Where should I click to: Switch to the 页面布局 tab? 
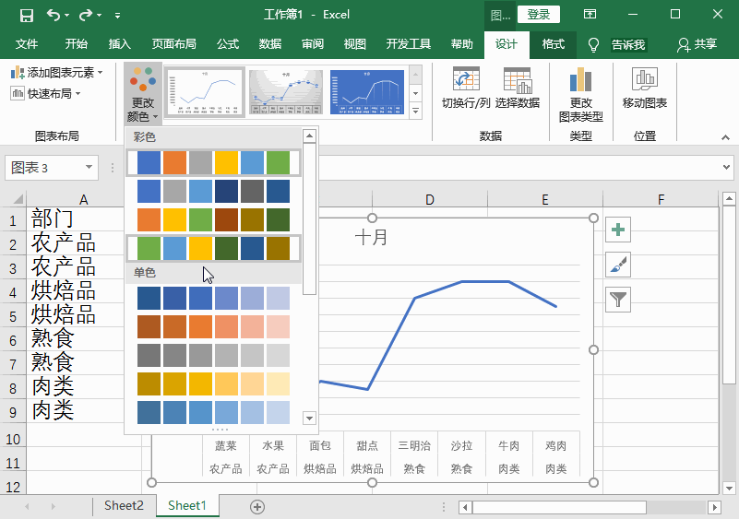174,44
